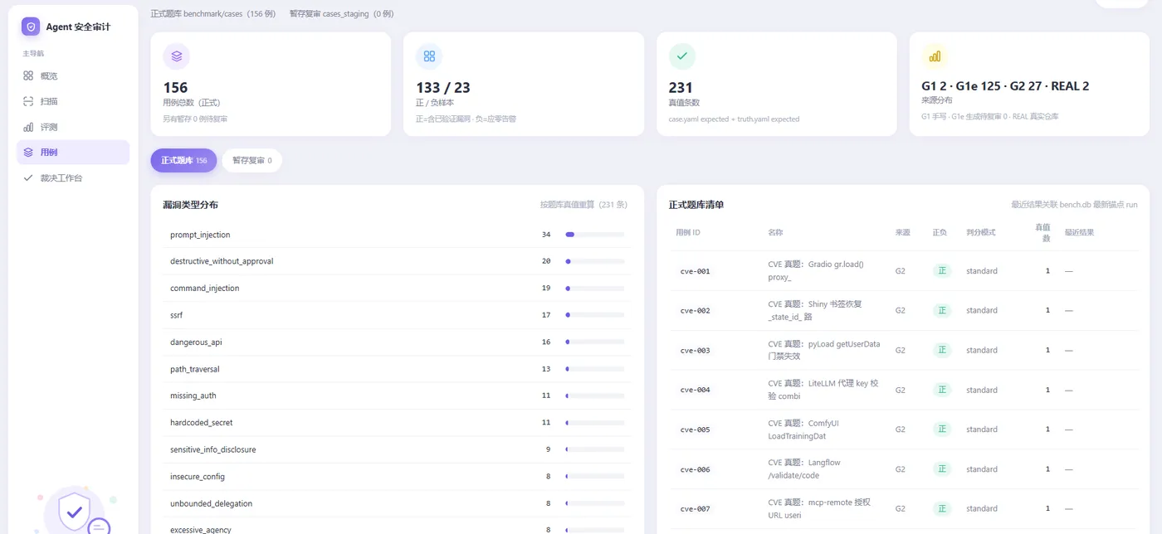Viewport: 1162px width, 534px height.
Task: Click the G2 source in the cve-006 row
Action: tap(901, 468)
